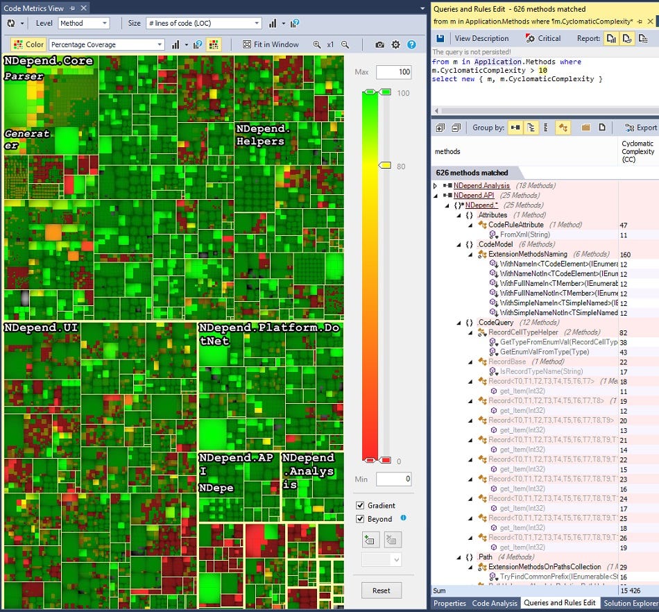The image size is (659, 612).
Task: Disable the Beyond checkbox
Action: coord(361,519)
